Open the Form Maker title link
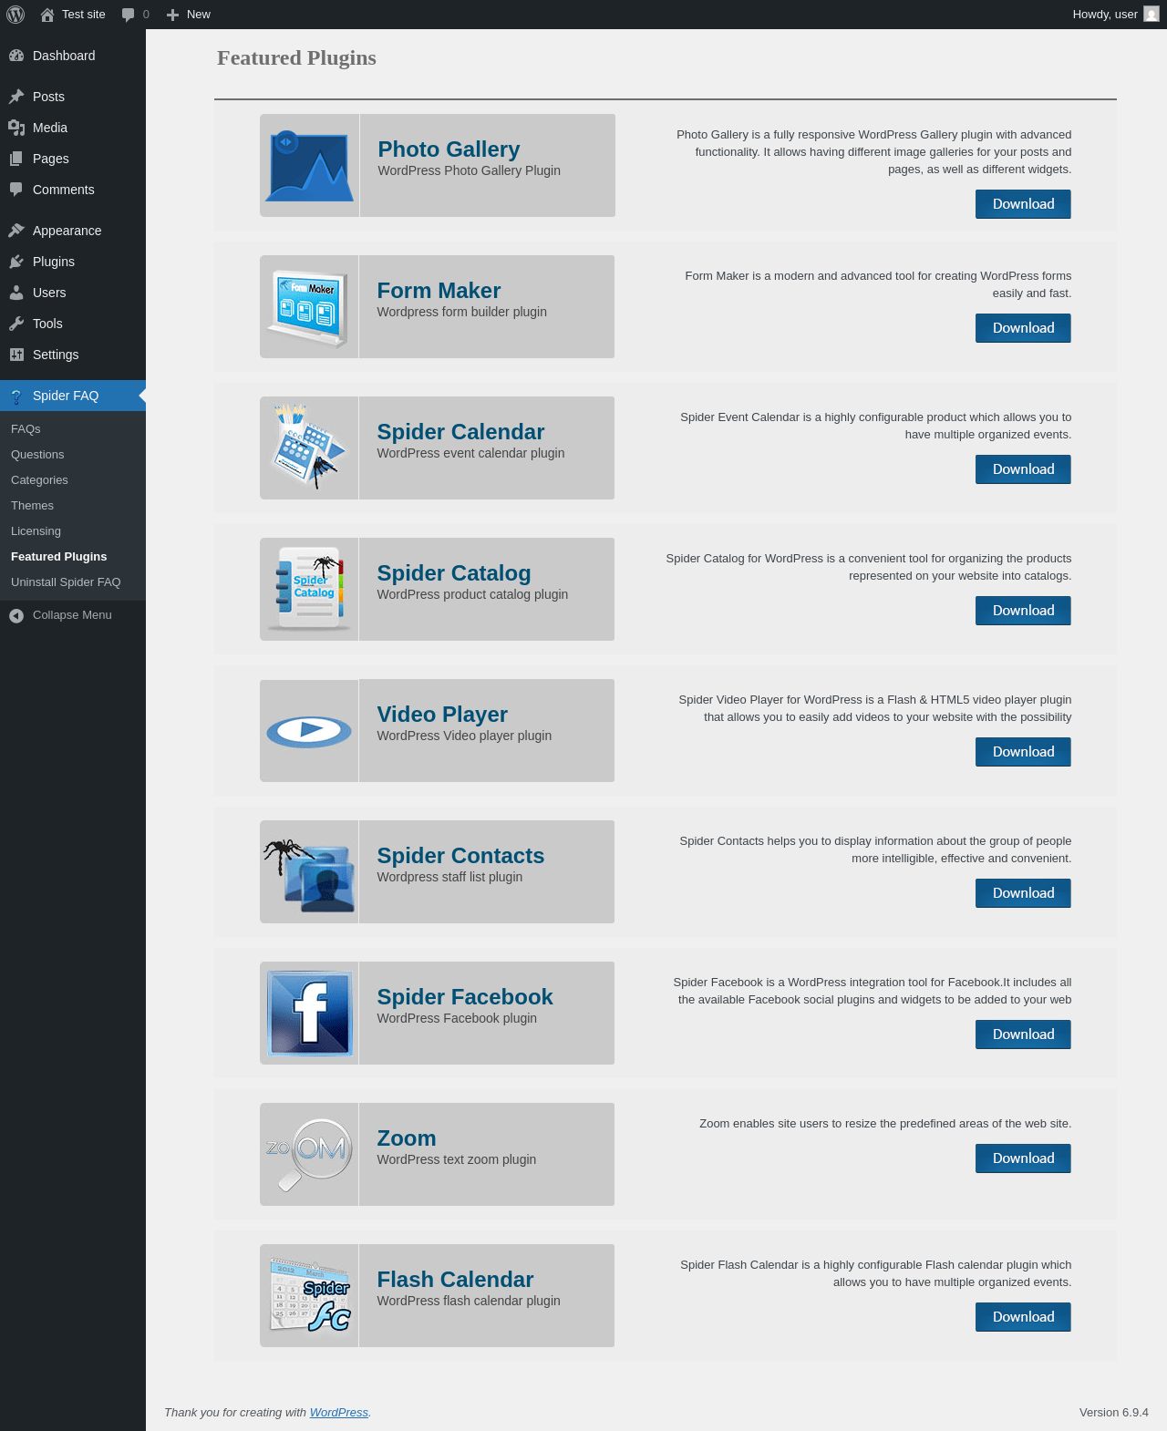 coord(439,291)
